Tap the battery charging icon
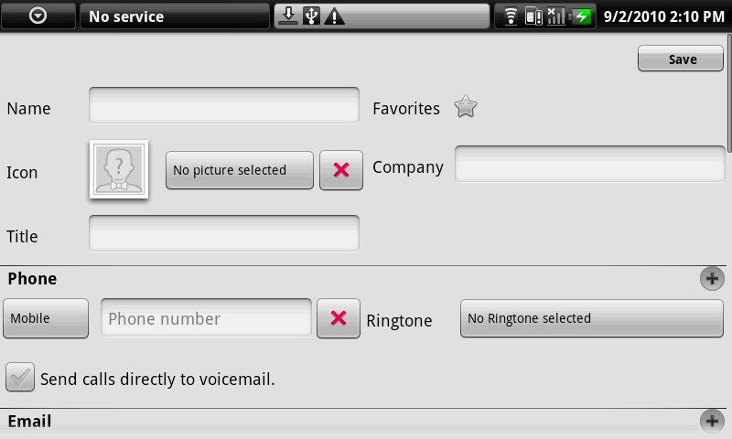 (x=581, y=16)
